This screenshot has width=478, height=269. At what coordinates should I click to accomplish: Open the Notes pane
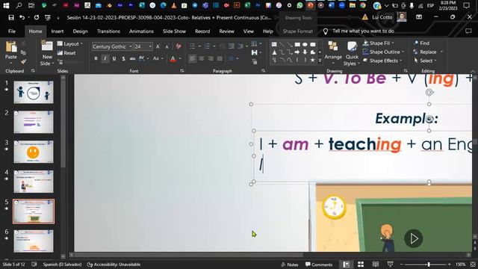tap(290, 265)
